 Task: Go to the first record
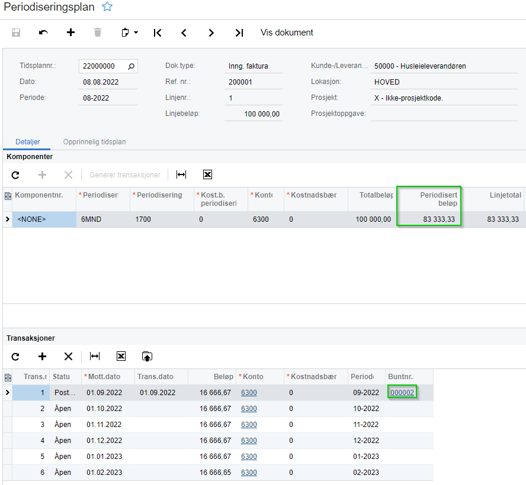click(x=158, y=33)
